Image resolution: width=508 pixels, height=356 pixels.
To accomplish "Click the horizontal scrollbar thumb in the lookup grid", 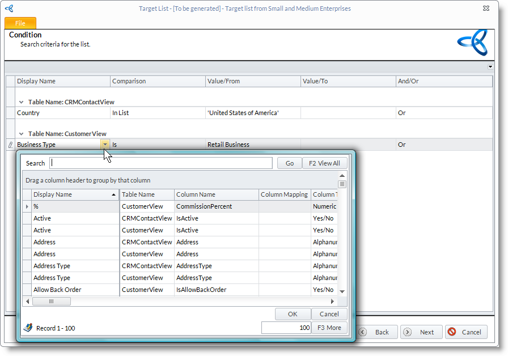I will [51, 302].
